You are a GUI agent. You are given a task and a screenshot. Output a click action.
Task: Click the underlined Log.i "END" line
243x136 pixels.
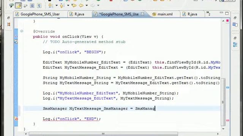72,119
